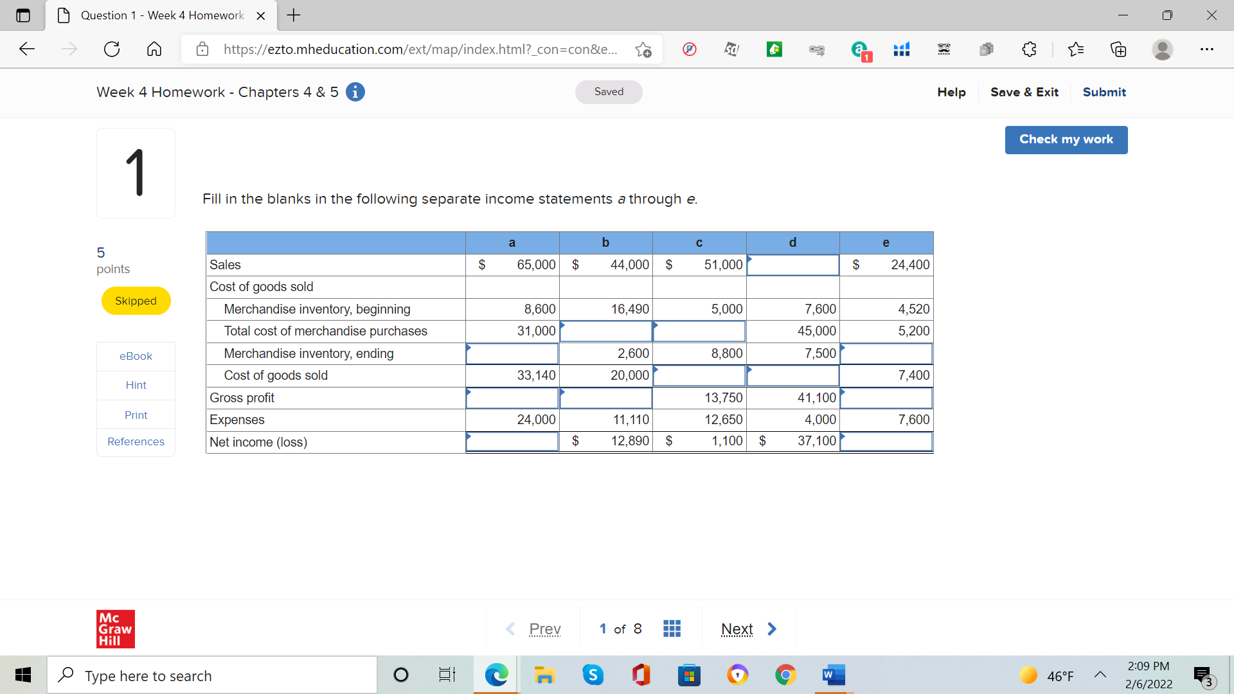Open browser extensions puzzle icon
1234x694 pixels.
point(1029,49)
